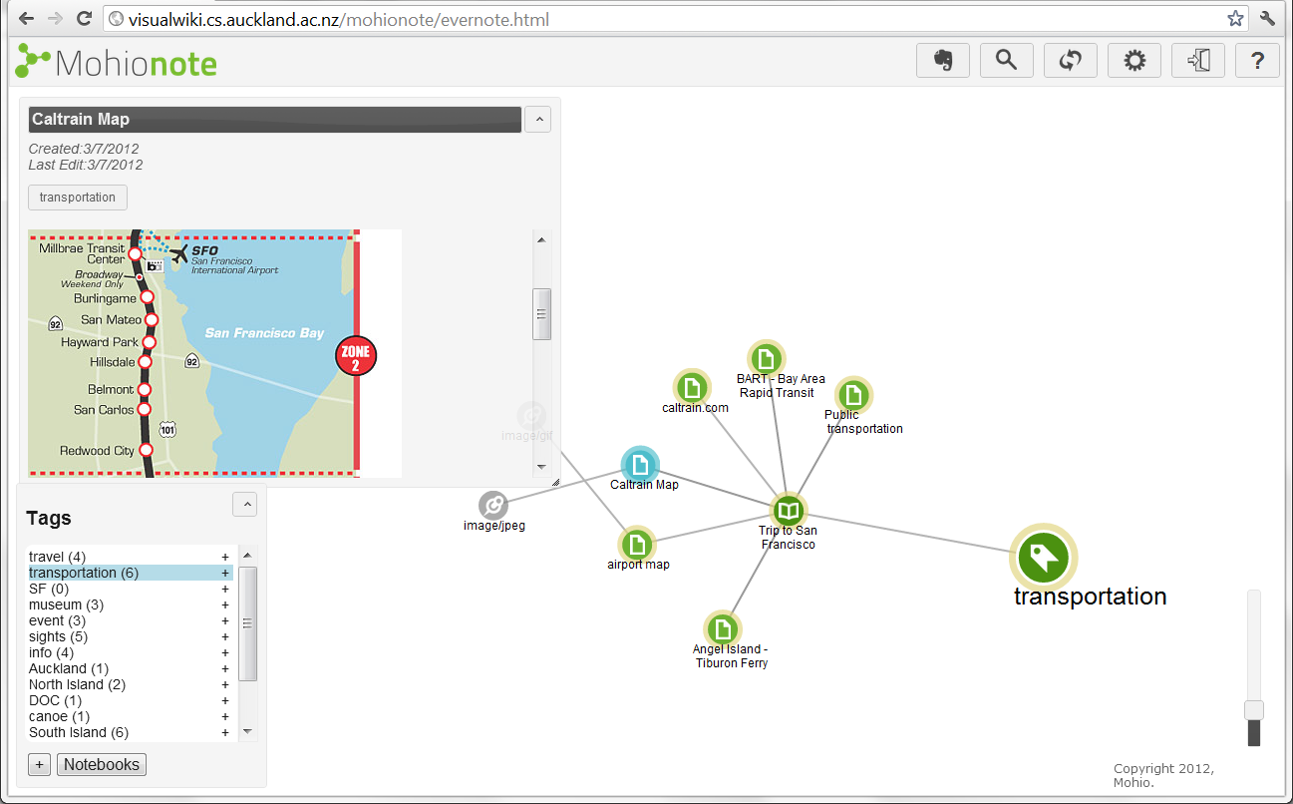Viewport: 1293px width, 804px height.
Task: Click tag list scroll down arrow
Action: pyautogui.click(x=248, y=732)
